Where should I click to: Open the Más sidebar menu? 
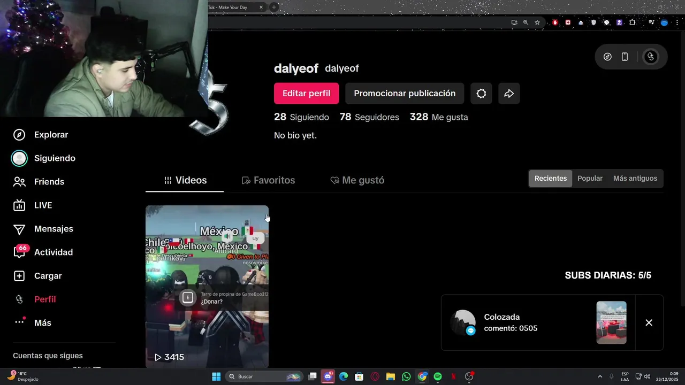click(32, 323)
